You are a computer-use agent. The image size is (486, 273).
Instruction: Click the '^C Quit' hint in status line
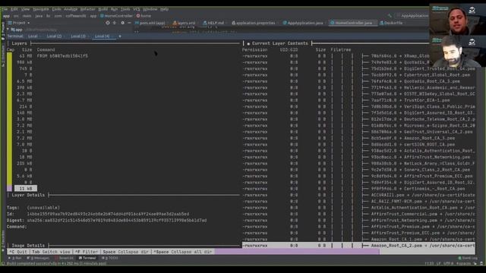point(17,252)
